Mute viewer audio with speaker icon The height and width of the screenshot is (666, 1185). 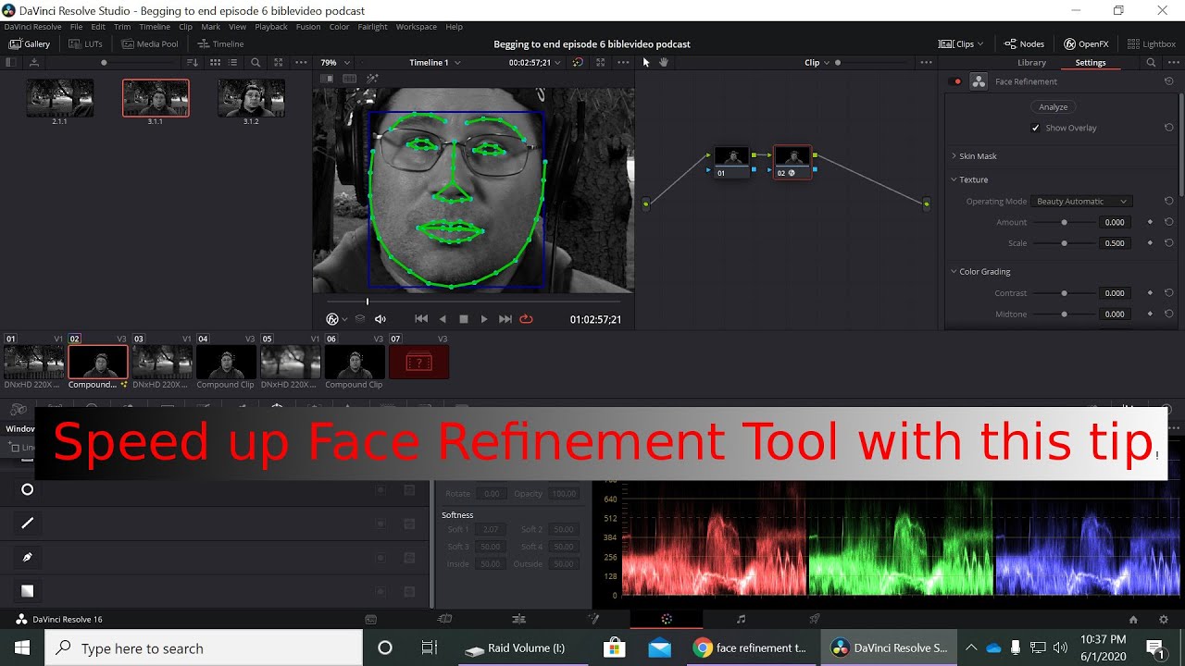tap(380, 319)
